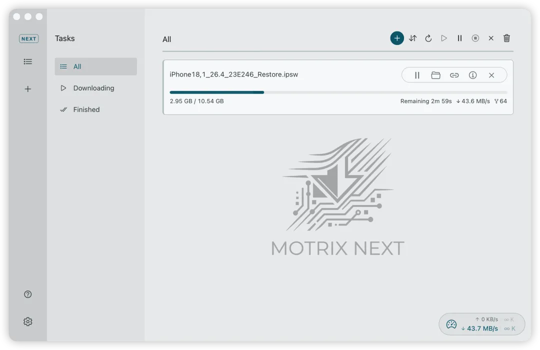Open preferences with the gear icon

(x=28, y=321)
